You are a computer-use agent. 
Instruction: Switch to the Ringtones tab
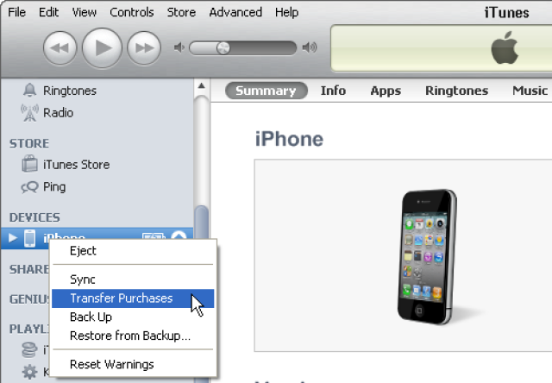(x=456, y=91)
